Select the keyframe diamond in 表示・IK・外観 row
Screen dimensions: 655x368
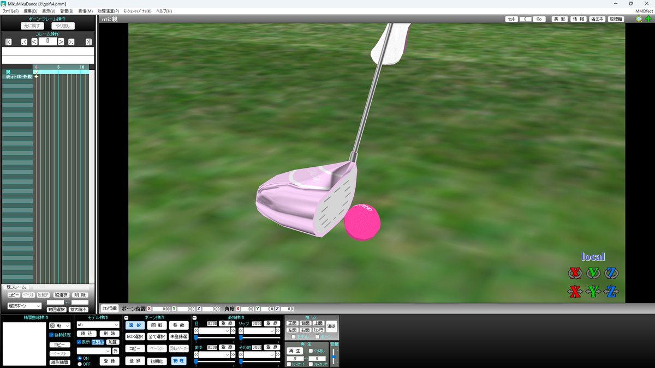pyautogui.click(x=37, y=76)
